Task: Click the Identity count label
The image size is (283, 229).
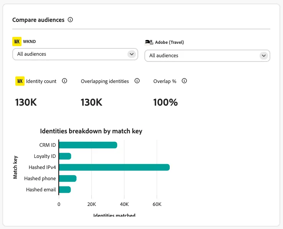Action: (x=41, y=81)
